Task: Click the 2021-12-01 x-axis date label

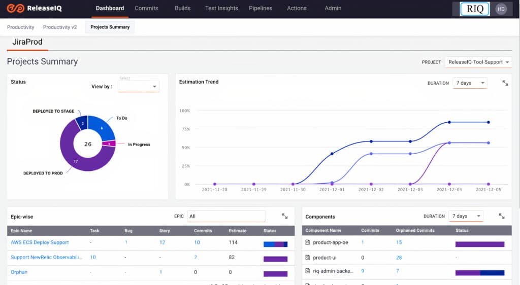Action: coord(332,190)
